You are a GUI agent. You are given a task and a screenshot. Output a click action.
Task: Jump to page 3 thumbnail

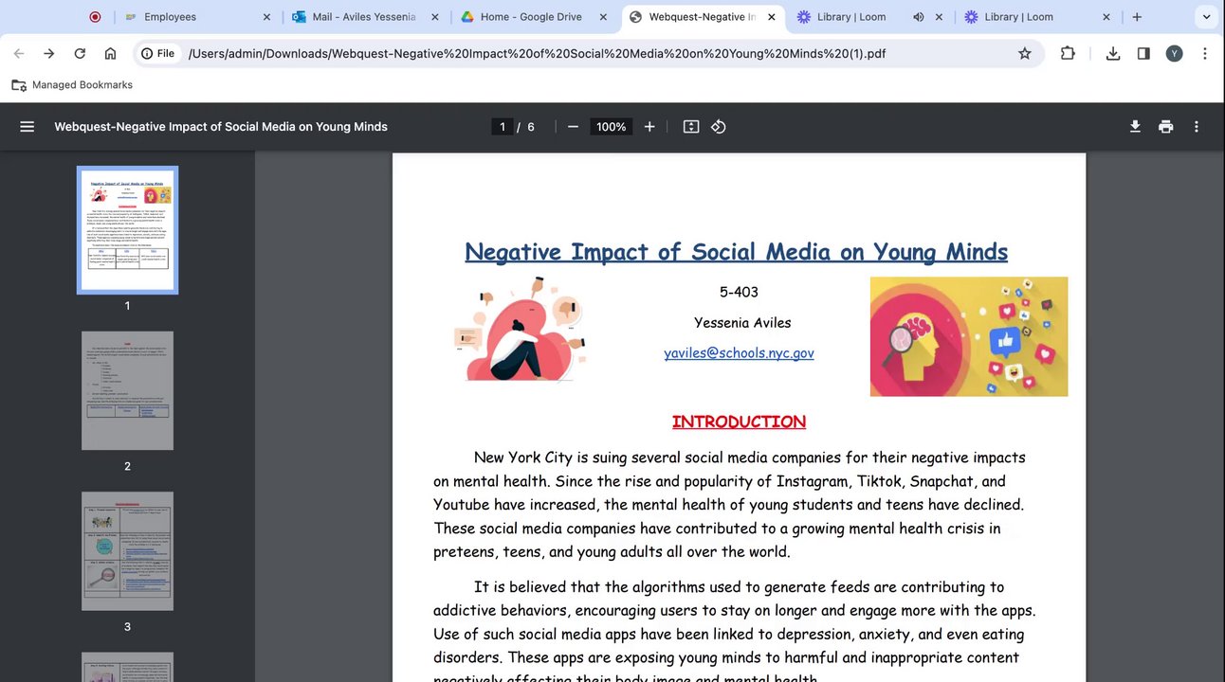coord(127,551)
